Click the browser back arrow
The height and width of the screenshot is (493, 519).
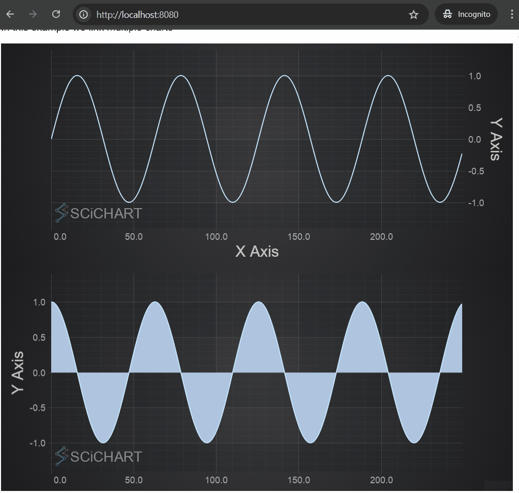click(x=10, y=14)
